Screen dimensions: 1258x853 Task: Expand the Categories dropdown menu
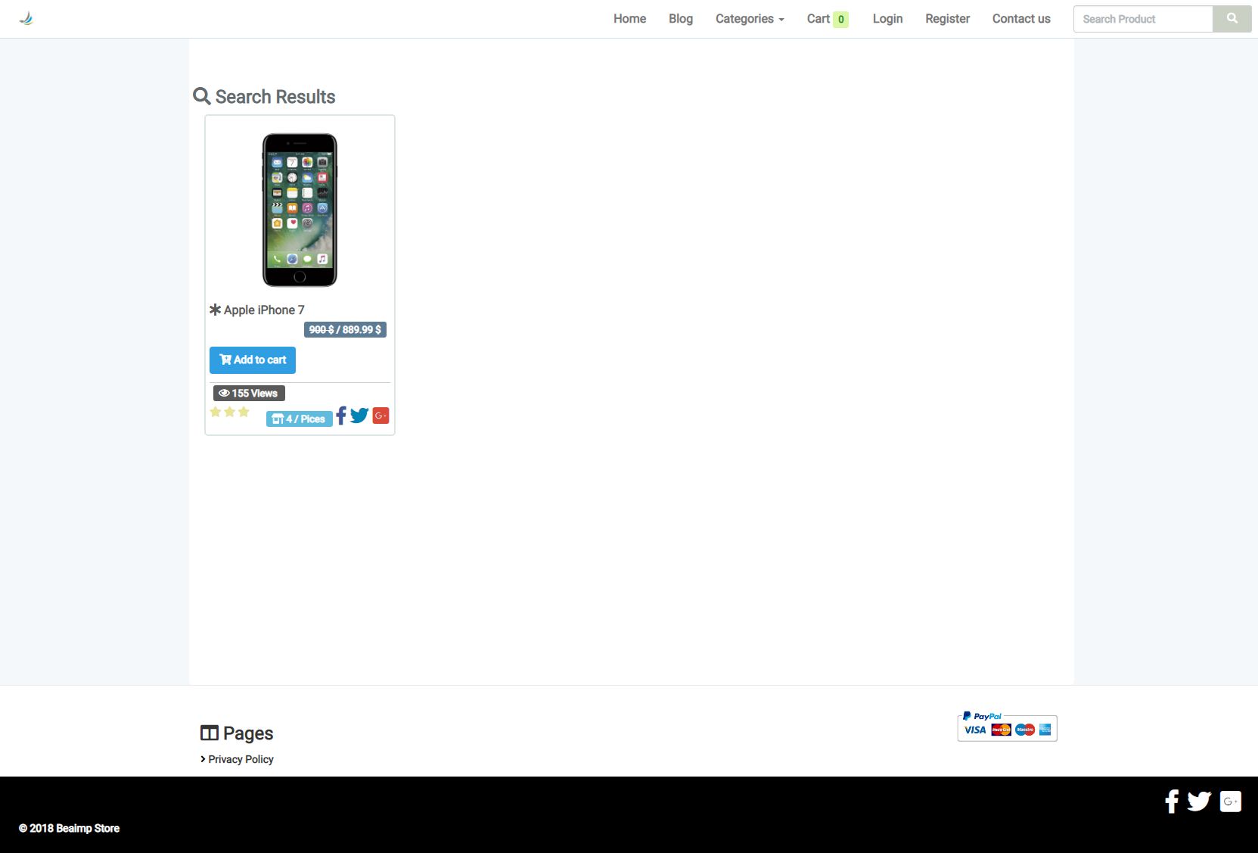pos(750,19)
